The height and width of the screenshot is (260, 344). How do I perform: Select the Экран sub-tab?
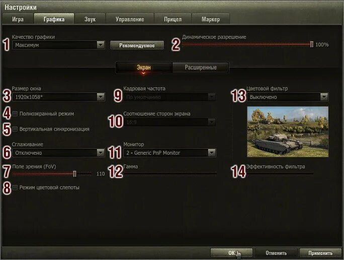pyautogui.click(x=144, y=67)
